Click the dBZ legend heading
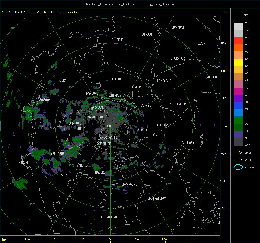Viewport: 260px width, 243px height. (245, 16)
